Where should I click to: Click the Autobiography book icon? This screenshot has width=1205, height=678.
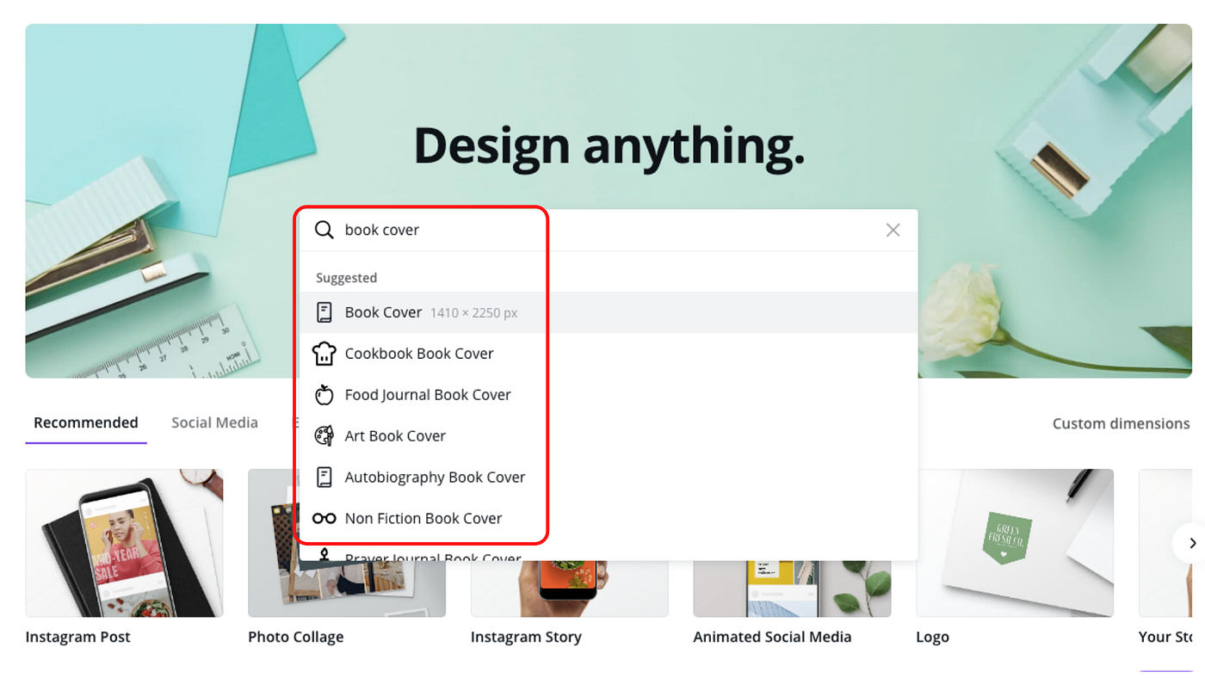(x=324, y=477)
